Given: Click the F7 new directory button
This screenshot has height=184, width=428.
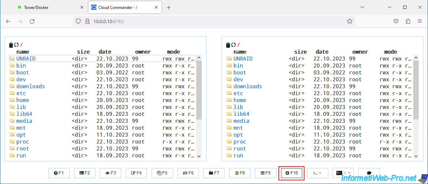Looking at the screenshot, I should click(x=214, y=173).
